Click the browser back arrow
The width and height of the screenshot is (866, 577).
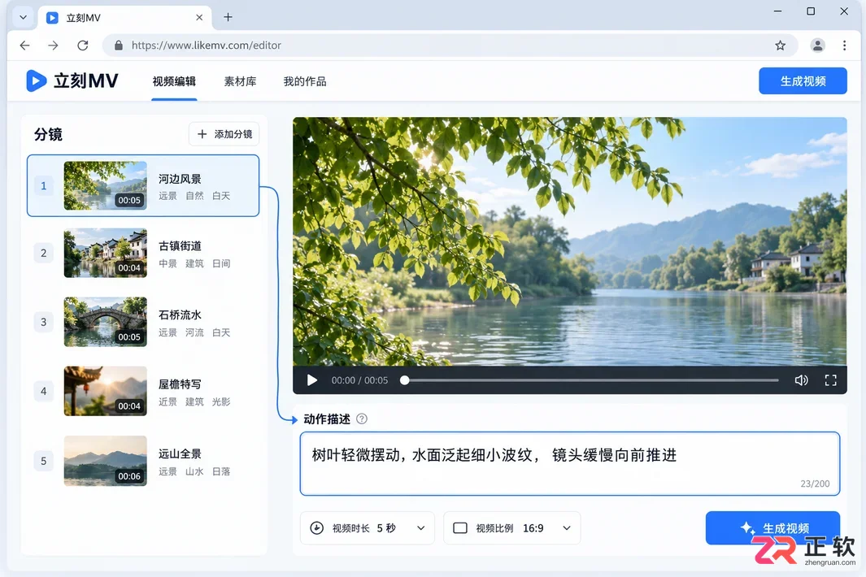(x=25, y=46)
